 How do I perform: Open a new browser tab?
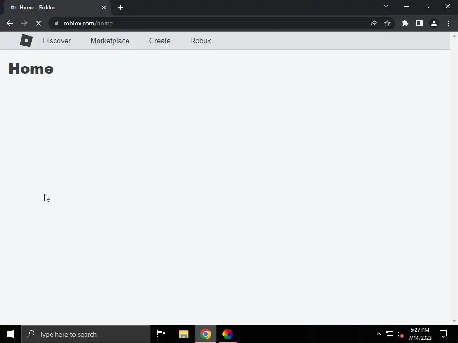coord(121,8)
